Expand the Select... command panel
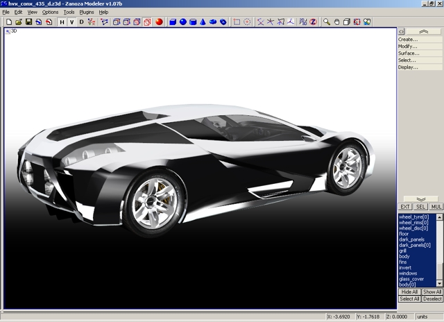This screenshot has width=444, height=322. click(420, 60)
